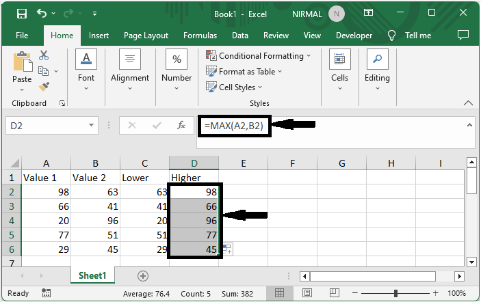Select column A header
Screen dimensions: 481x302
point(46,163)
